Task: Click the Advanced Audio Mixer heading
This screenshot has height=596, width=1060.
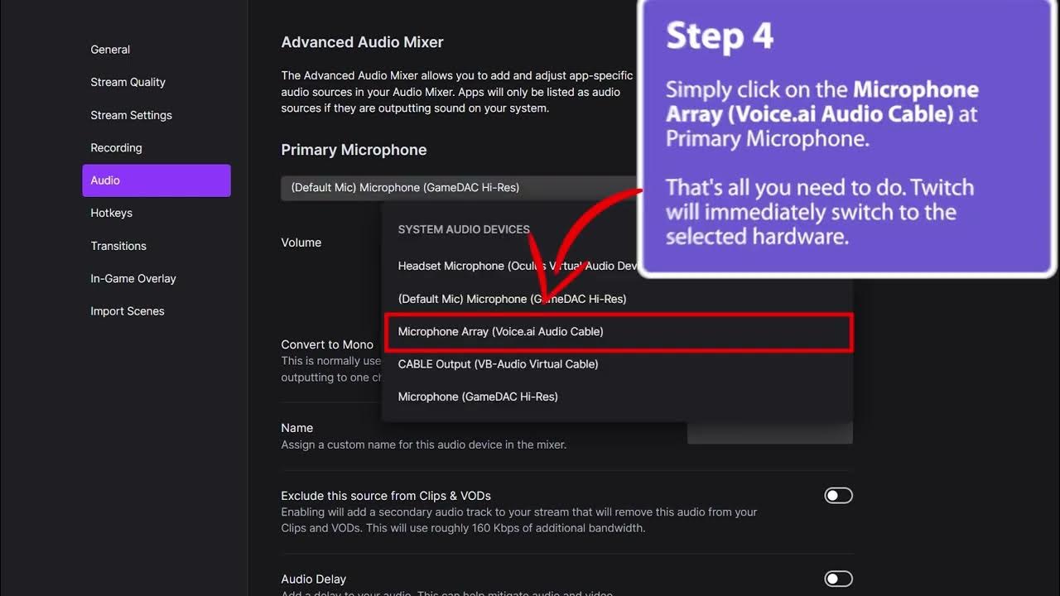Action: coord(362,42)
